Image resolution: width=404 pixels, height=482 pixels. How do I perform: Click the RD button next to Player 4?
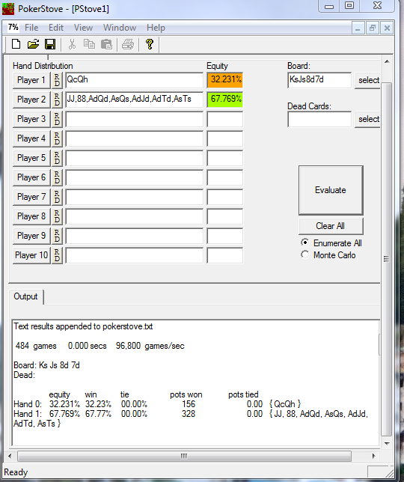pyautogui.click(x=57, y=138)
